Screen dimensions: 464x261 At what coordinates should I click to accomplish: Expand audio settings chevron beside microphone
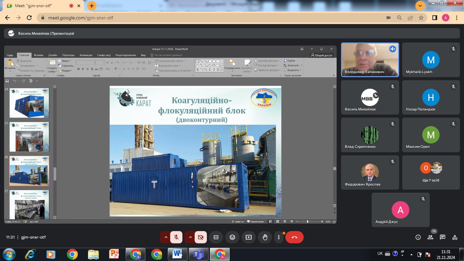[x=166, y=237]
